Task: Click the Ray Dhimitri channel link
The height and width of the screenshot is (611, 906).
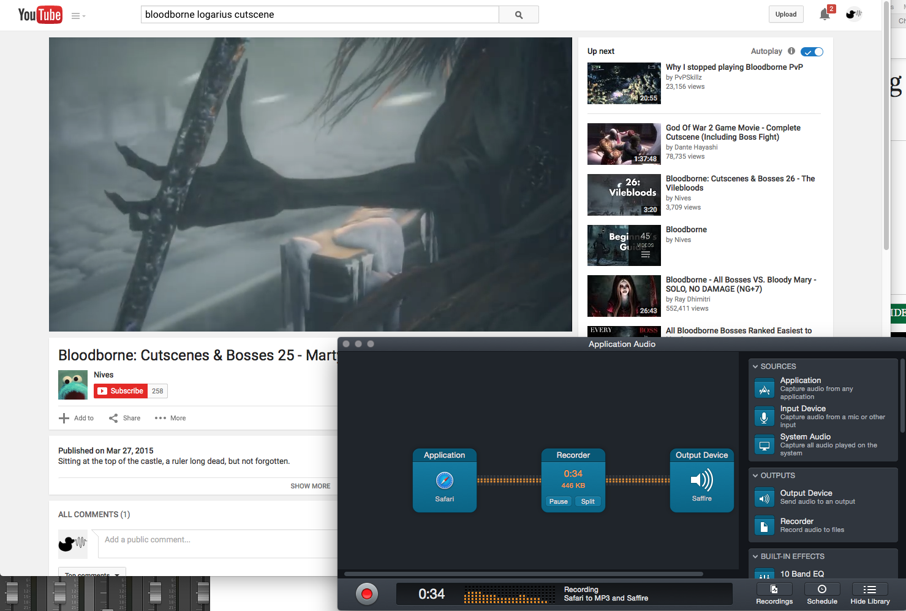Action: point(692,299)
